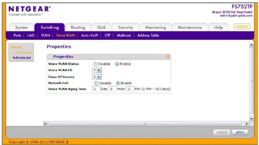Open the Help tab
This screenshot has width=259, height=145.
219,28
